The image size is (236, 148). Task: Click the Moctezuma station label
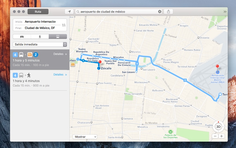[x=141, y=82]
